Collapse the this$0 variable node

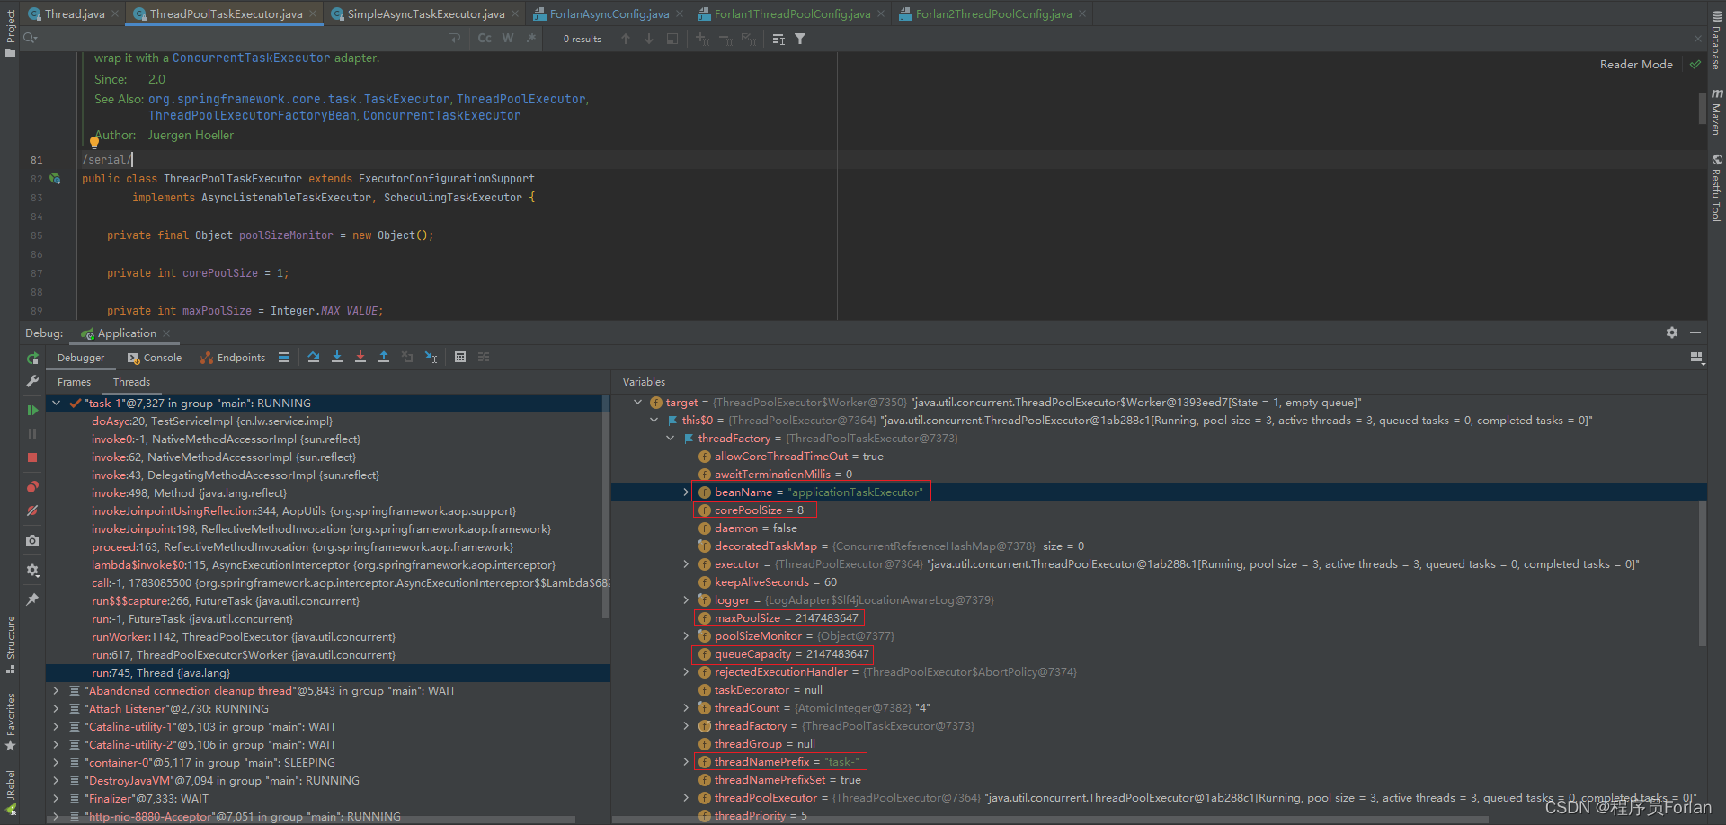(654, 421)
